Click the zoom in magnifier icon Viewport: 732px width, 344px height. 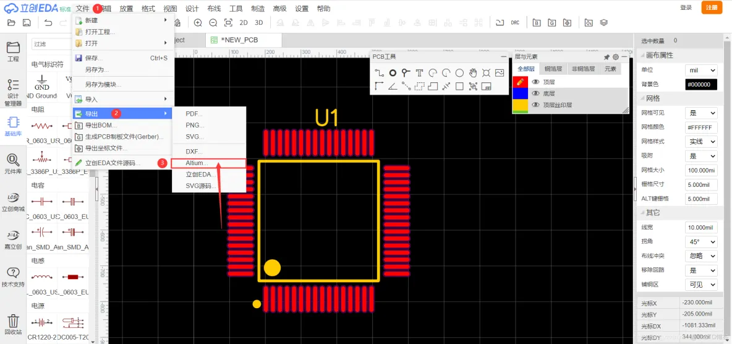198,22
